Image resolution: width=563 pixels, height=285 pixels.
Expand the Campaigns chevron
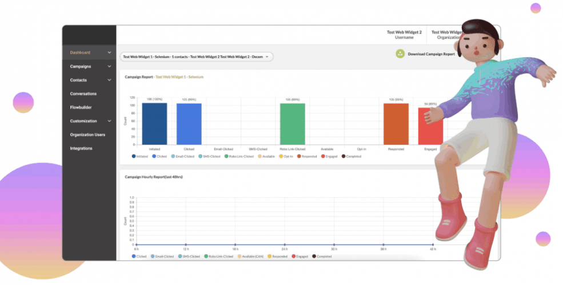pyautogui.click(x=109, y=66)
